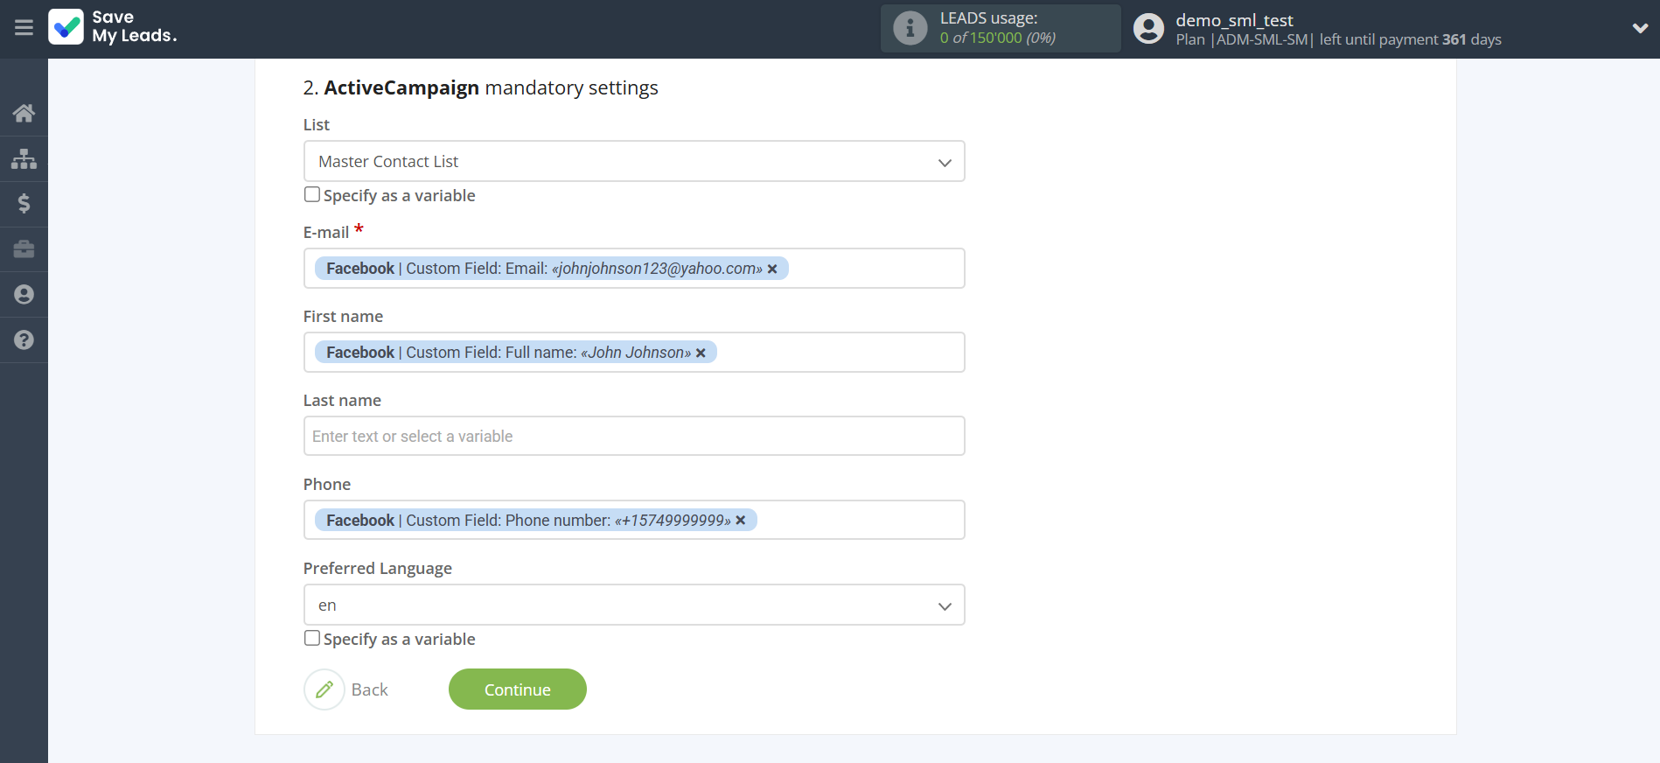Go Back to the previous step
Screen dimensions: 1660x763
pyautogui.click(x=347, y=689)
